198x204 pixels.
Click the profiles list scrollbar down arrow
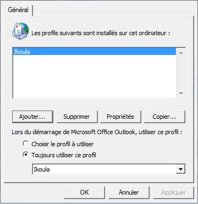coord(181,93)
